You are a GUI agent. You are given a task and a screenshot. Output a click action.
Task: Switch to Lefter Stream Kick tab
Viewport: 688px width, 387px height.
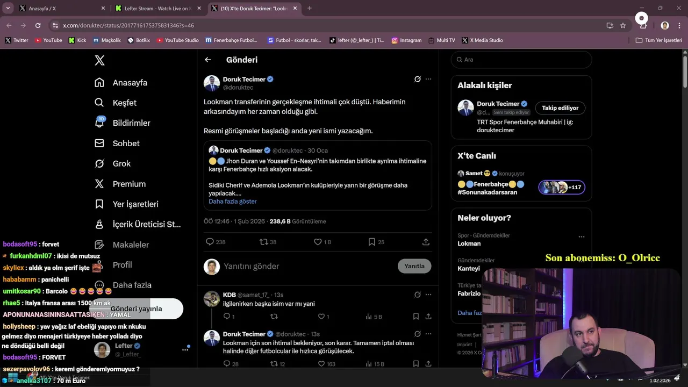pyautogui.click(x=159, y=9)
